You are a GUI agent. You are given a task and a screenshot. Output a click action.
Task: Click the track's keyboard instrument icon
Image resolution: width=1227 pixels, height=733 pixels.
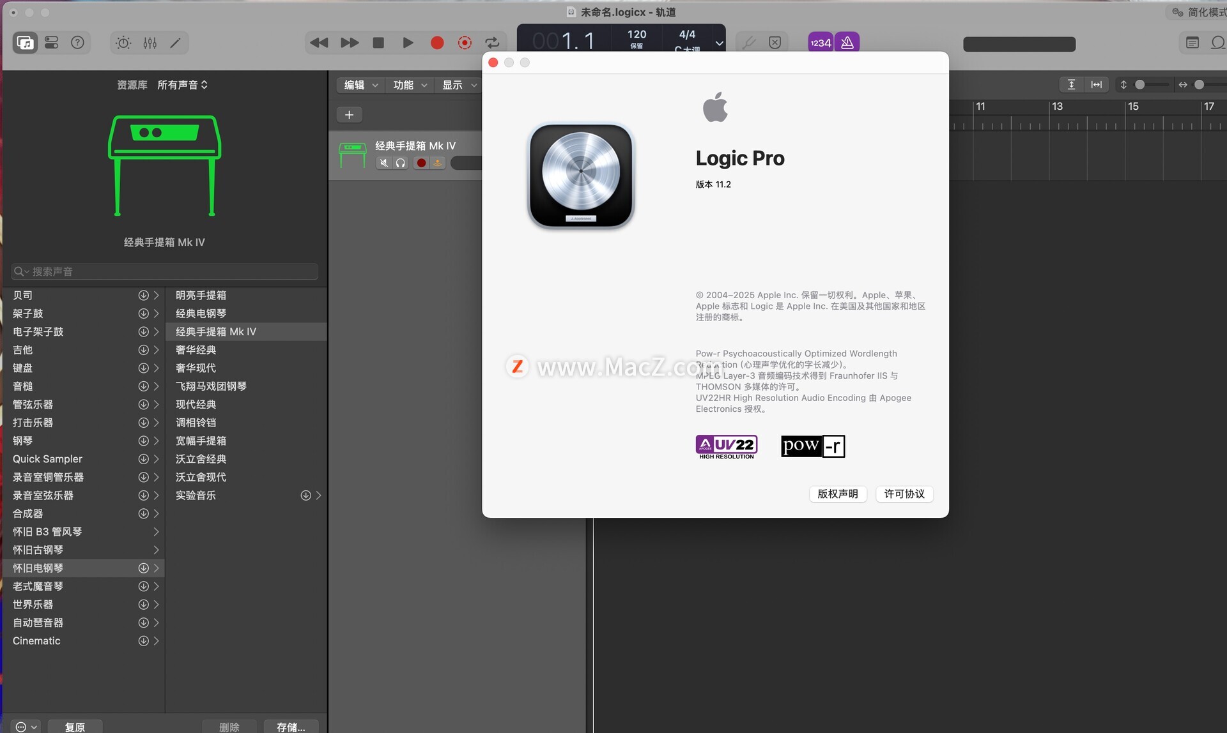point(353,155)
